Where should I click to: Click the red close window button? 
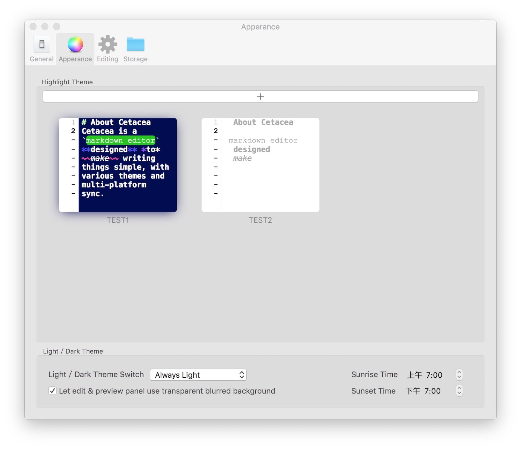point(33,26)
